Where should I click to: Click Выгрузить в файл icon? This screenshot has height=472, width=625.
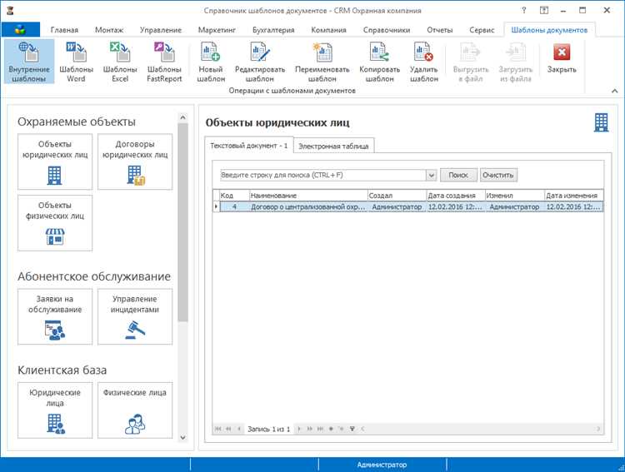tap(471, 52)
